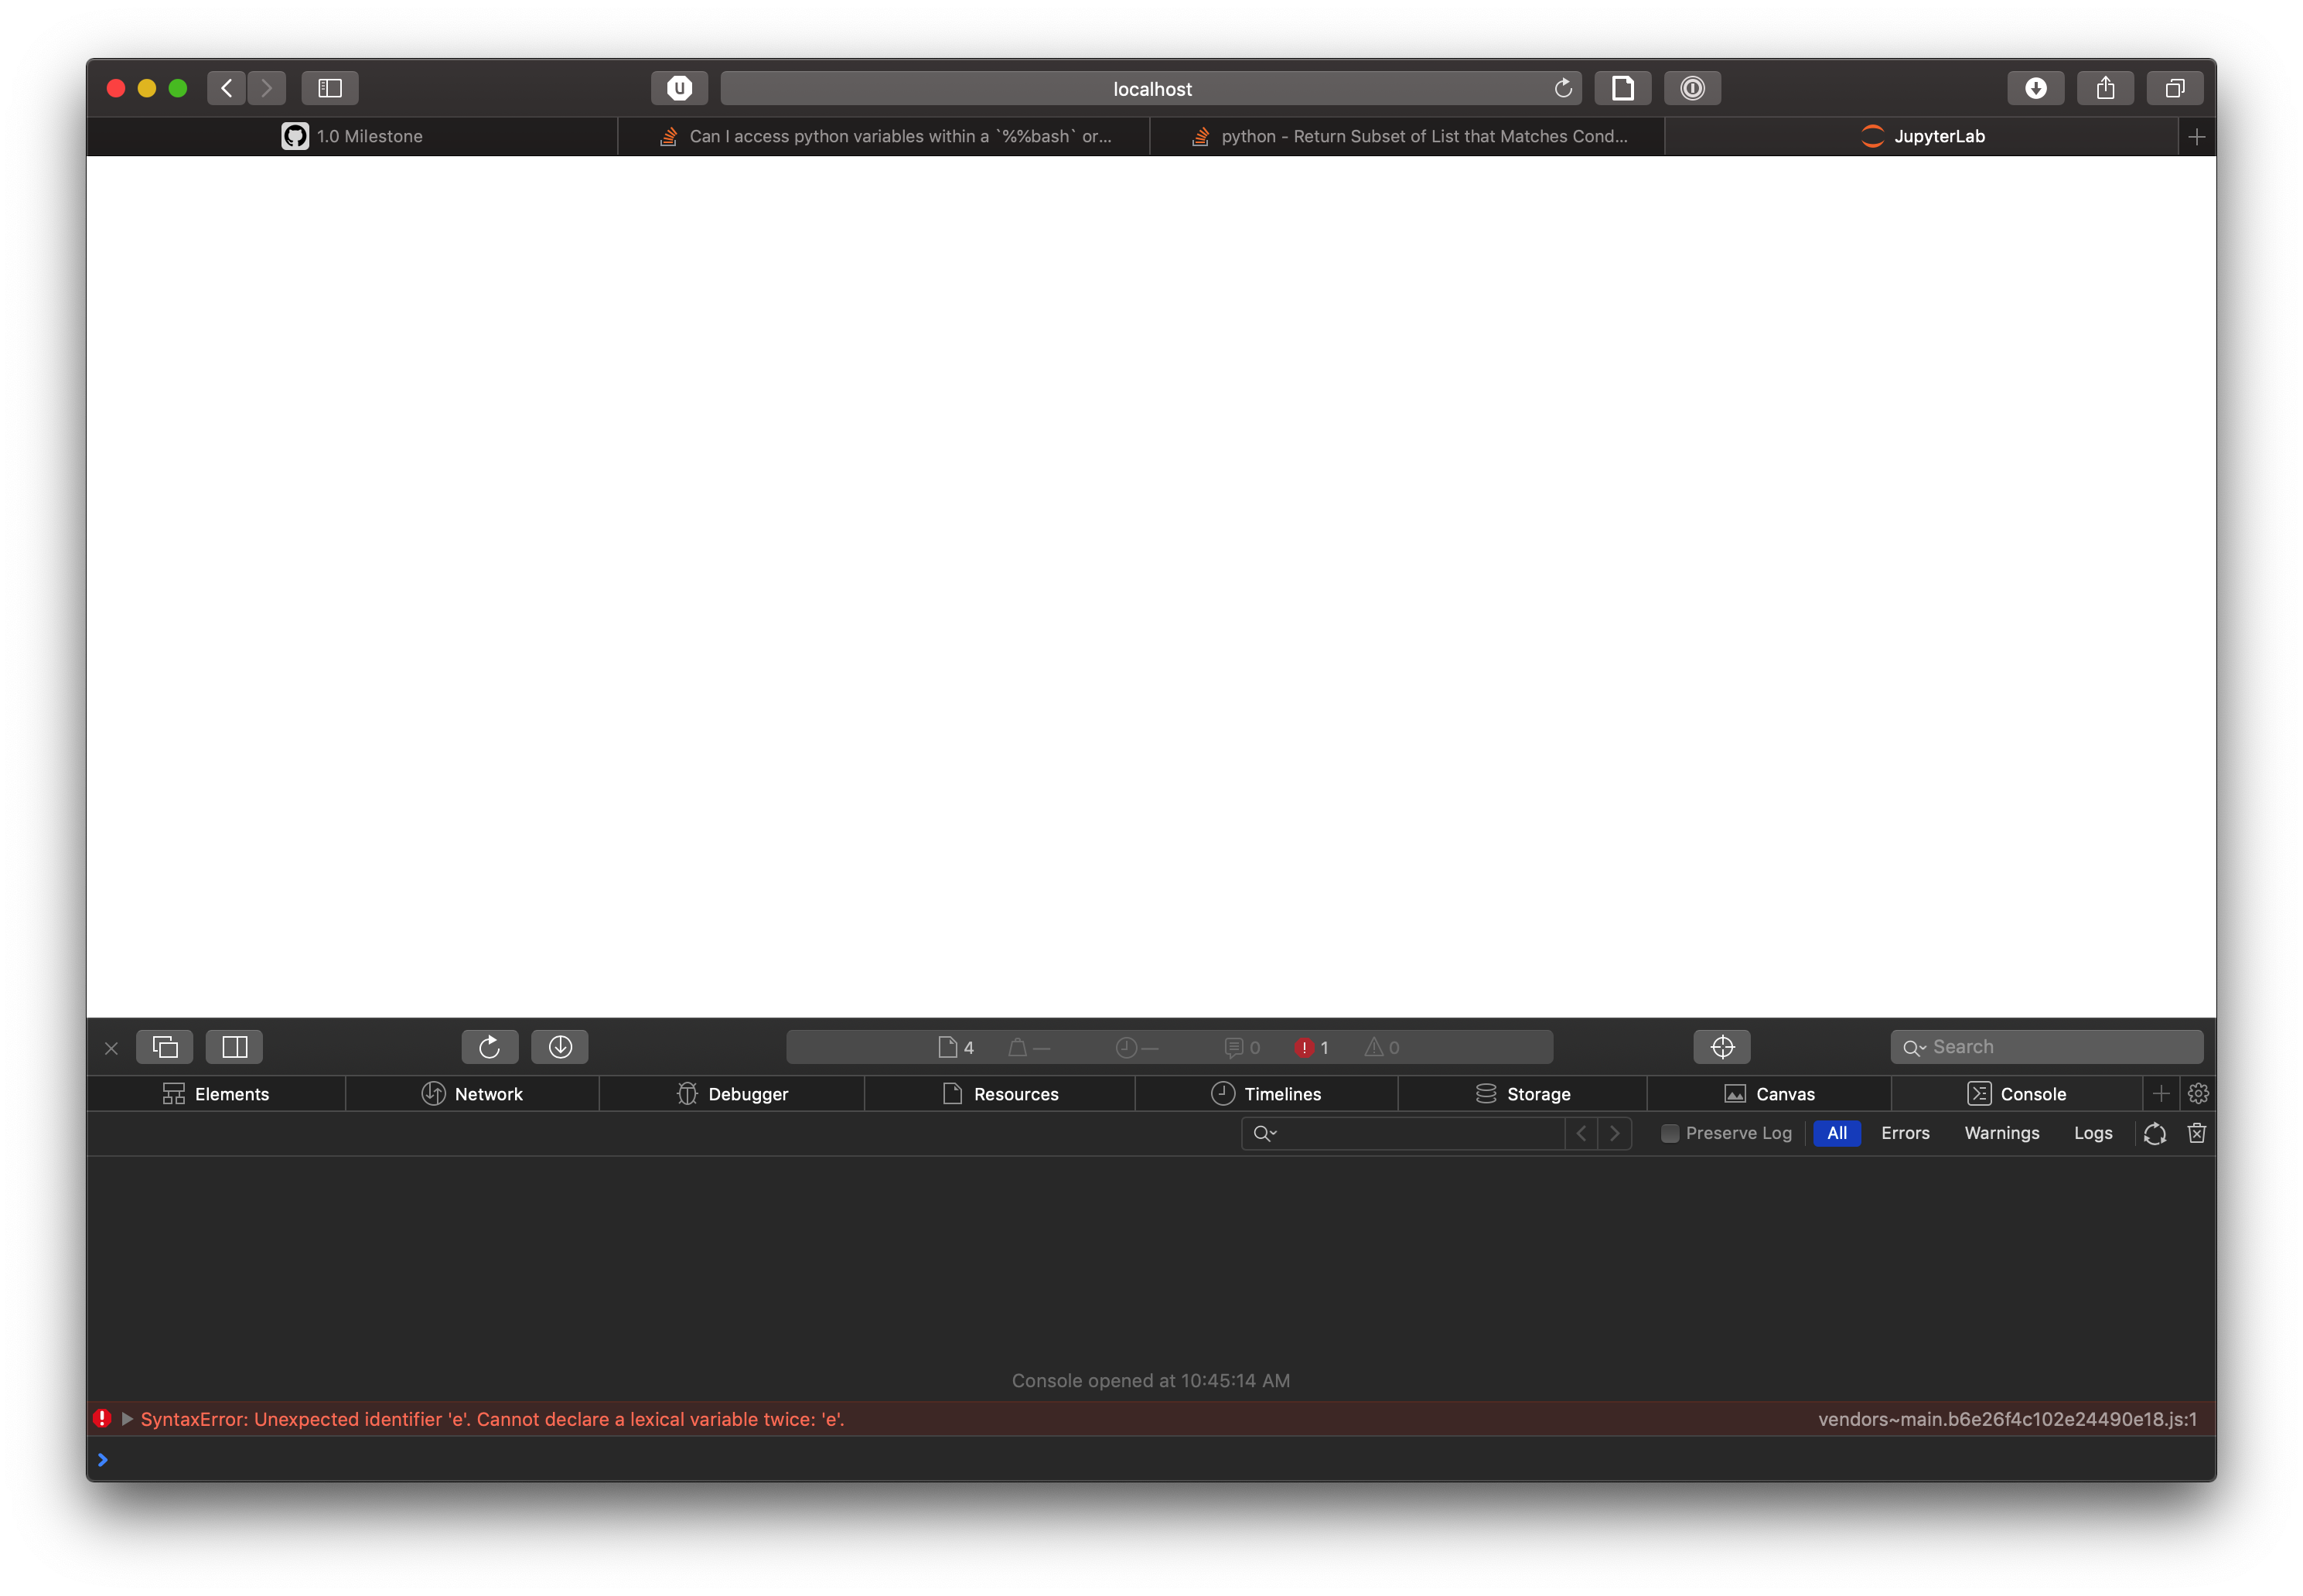Open Web Inspector settings with gear icon
This screenshot has height=1596, width=2303.
point(2198,1093)
